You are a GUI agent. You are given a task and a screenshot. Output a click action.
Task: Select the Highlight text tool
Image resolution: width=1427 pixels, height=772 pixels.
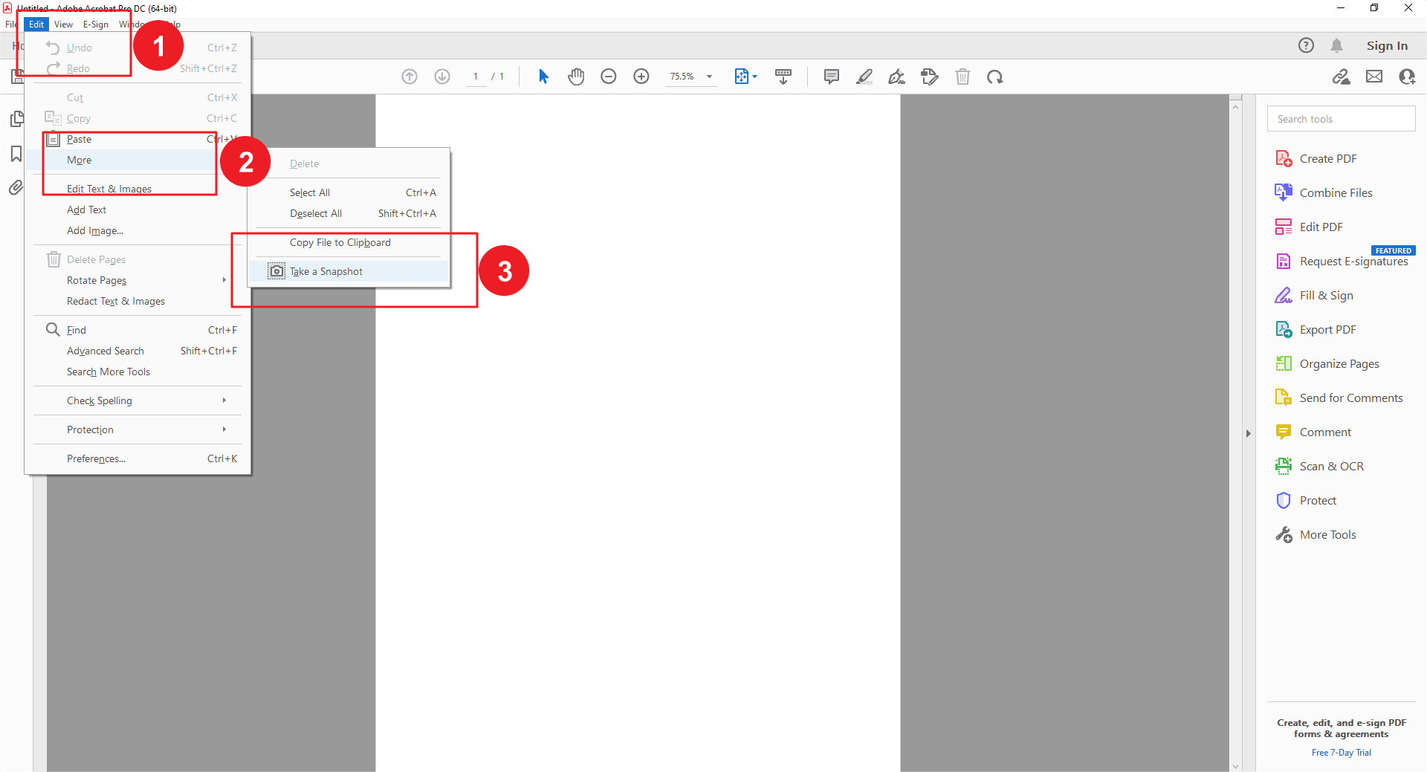pos(864,77)
